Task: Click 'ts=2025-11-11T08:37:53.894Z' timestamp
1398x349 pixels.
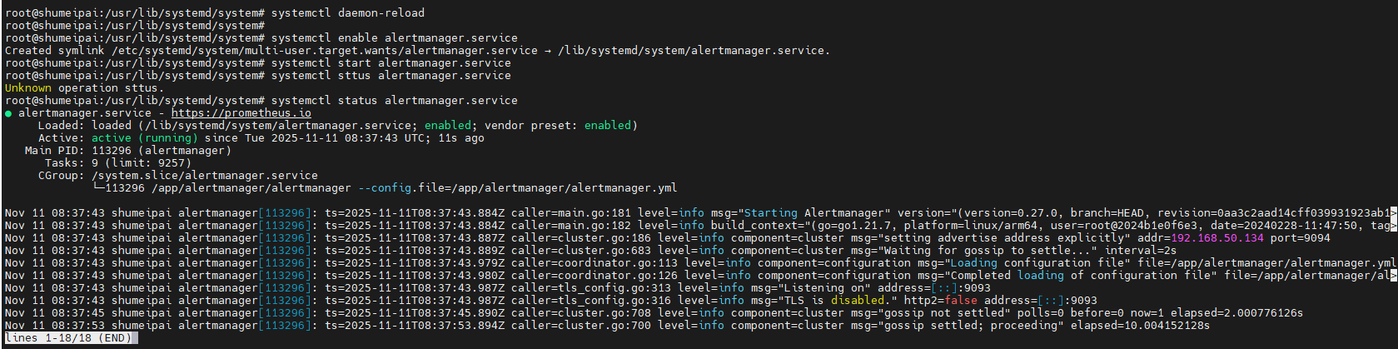Action: point(415,326)
